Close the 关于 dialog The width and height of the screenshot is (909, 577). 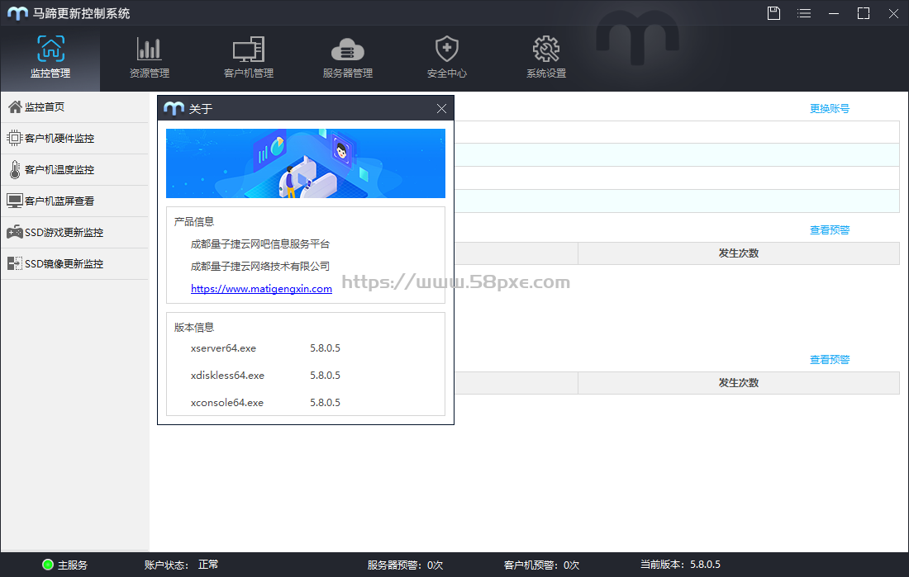(x=442, y=108)
